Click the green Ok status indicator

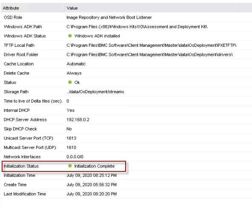click(x=70, y=82)
